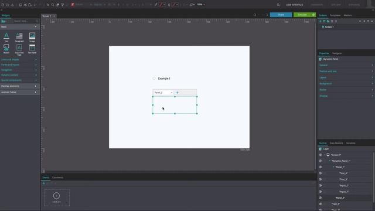Click the search magnifier in top bar
Screen dimensions: 375x211
(x=278, y=5)
